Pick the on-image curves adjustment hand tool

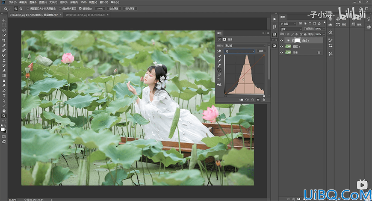click(219, 51)
